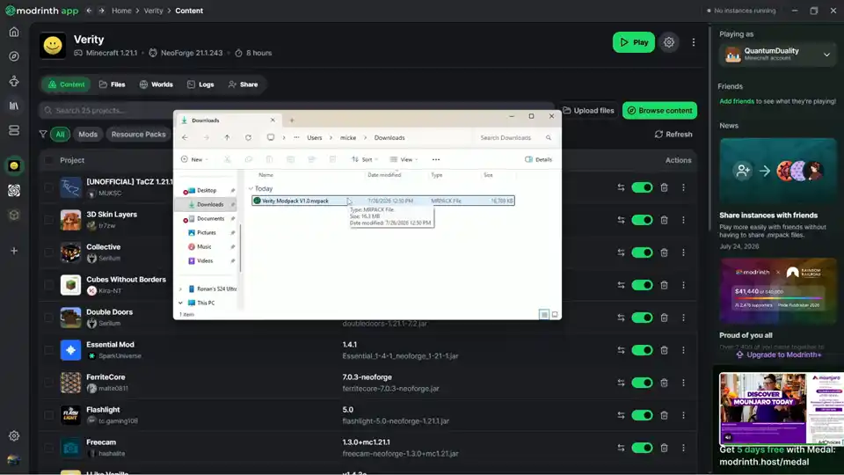Open the servers icon in left sidebar
Viewport: 844px width, 475px height.
14,130
